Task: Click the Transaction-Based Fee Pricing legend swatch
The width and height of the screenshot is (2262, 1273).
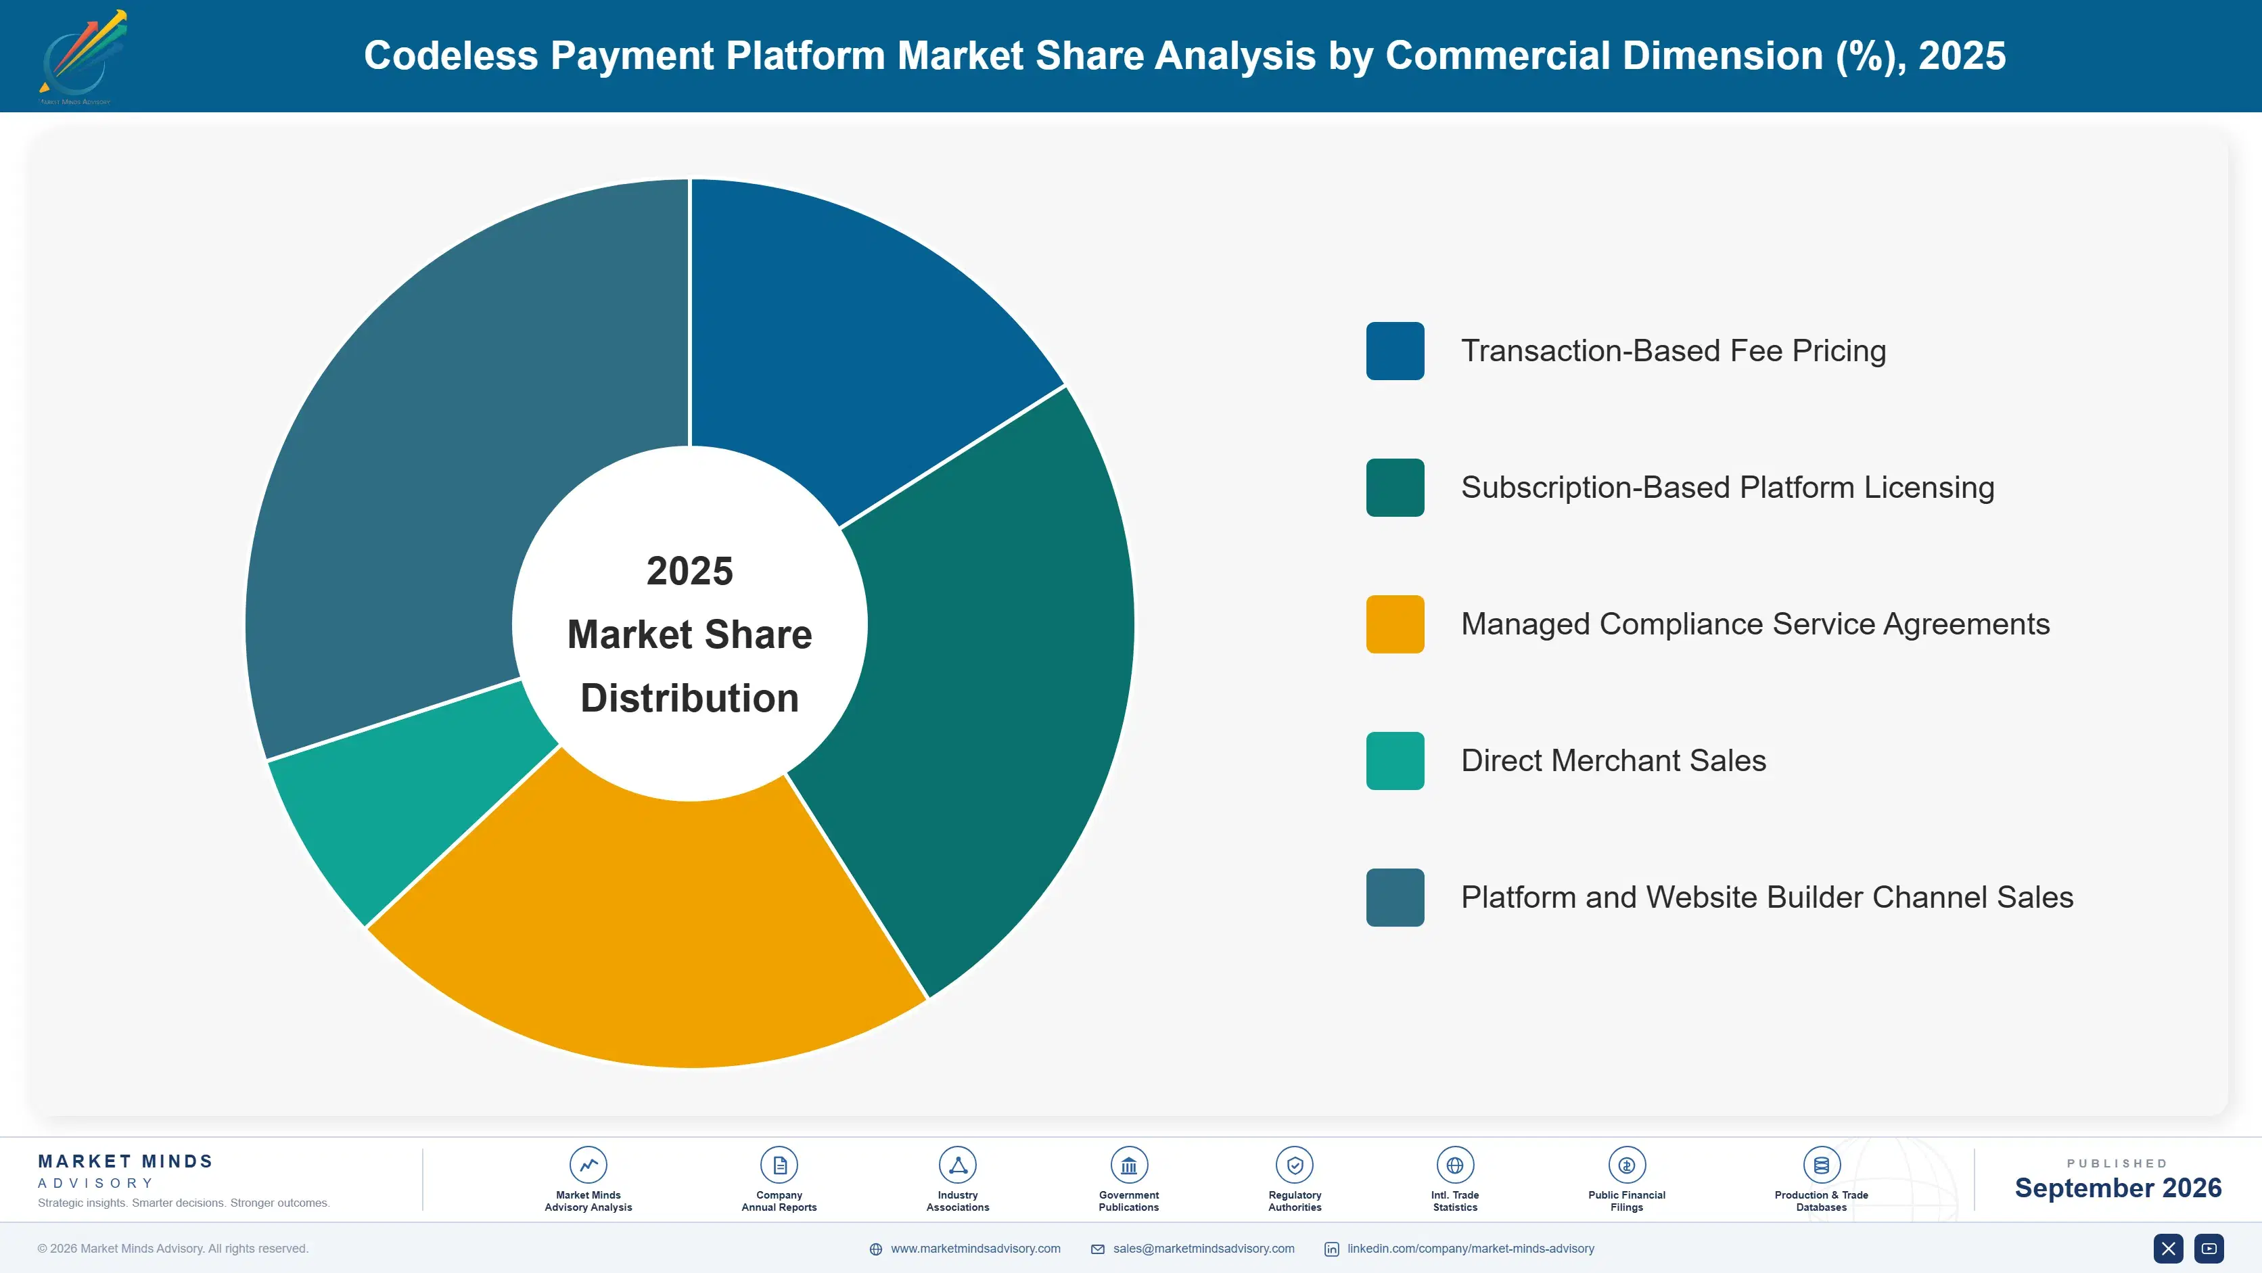Action: point(1394,351)
